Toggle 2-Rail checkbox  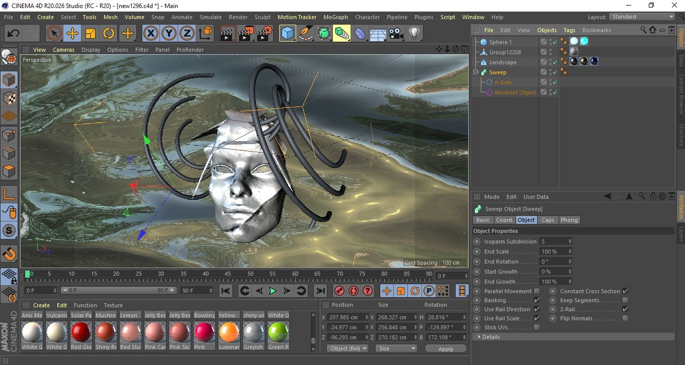point(625,309)
